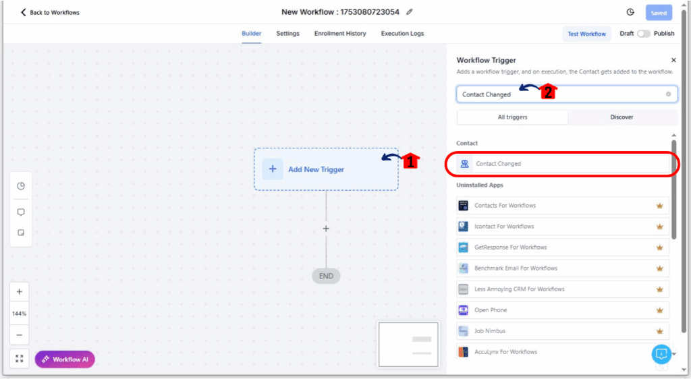This screenshot has height=379, width=691.
Task: Click crown icon on Job Nimbus row
Action: click(660, 331)
